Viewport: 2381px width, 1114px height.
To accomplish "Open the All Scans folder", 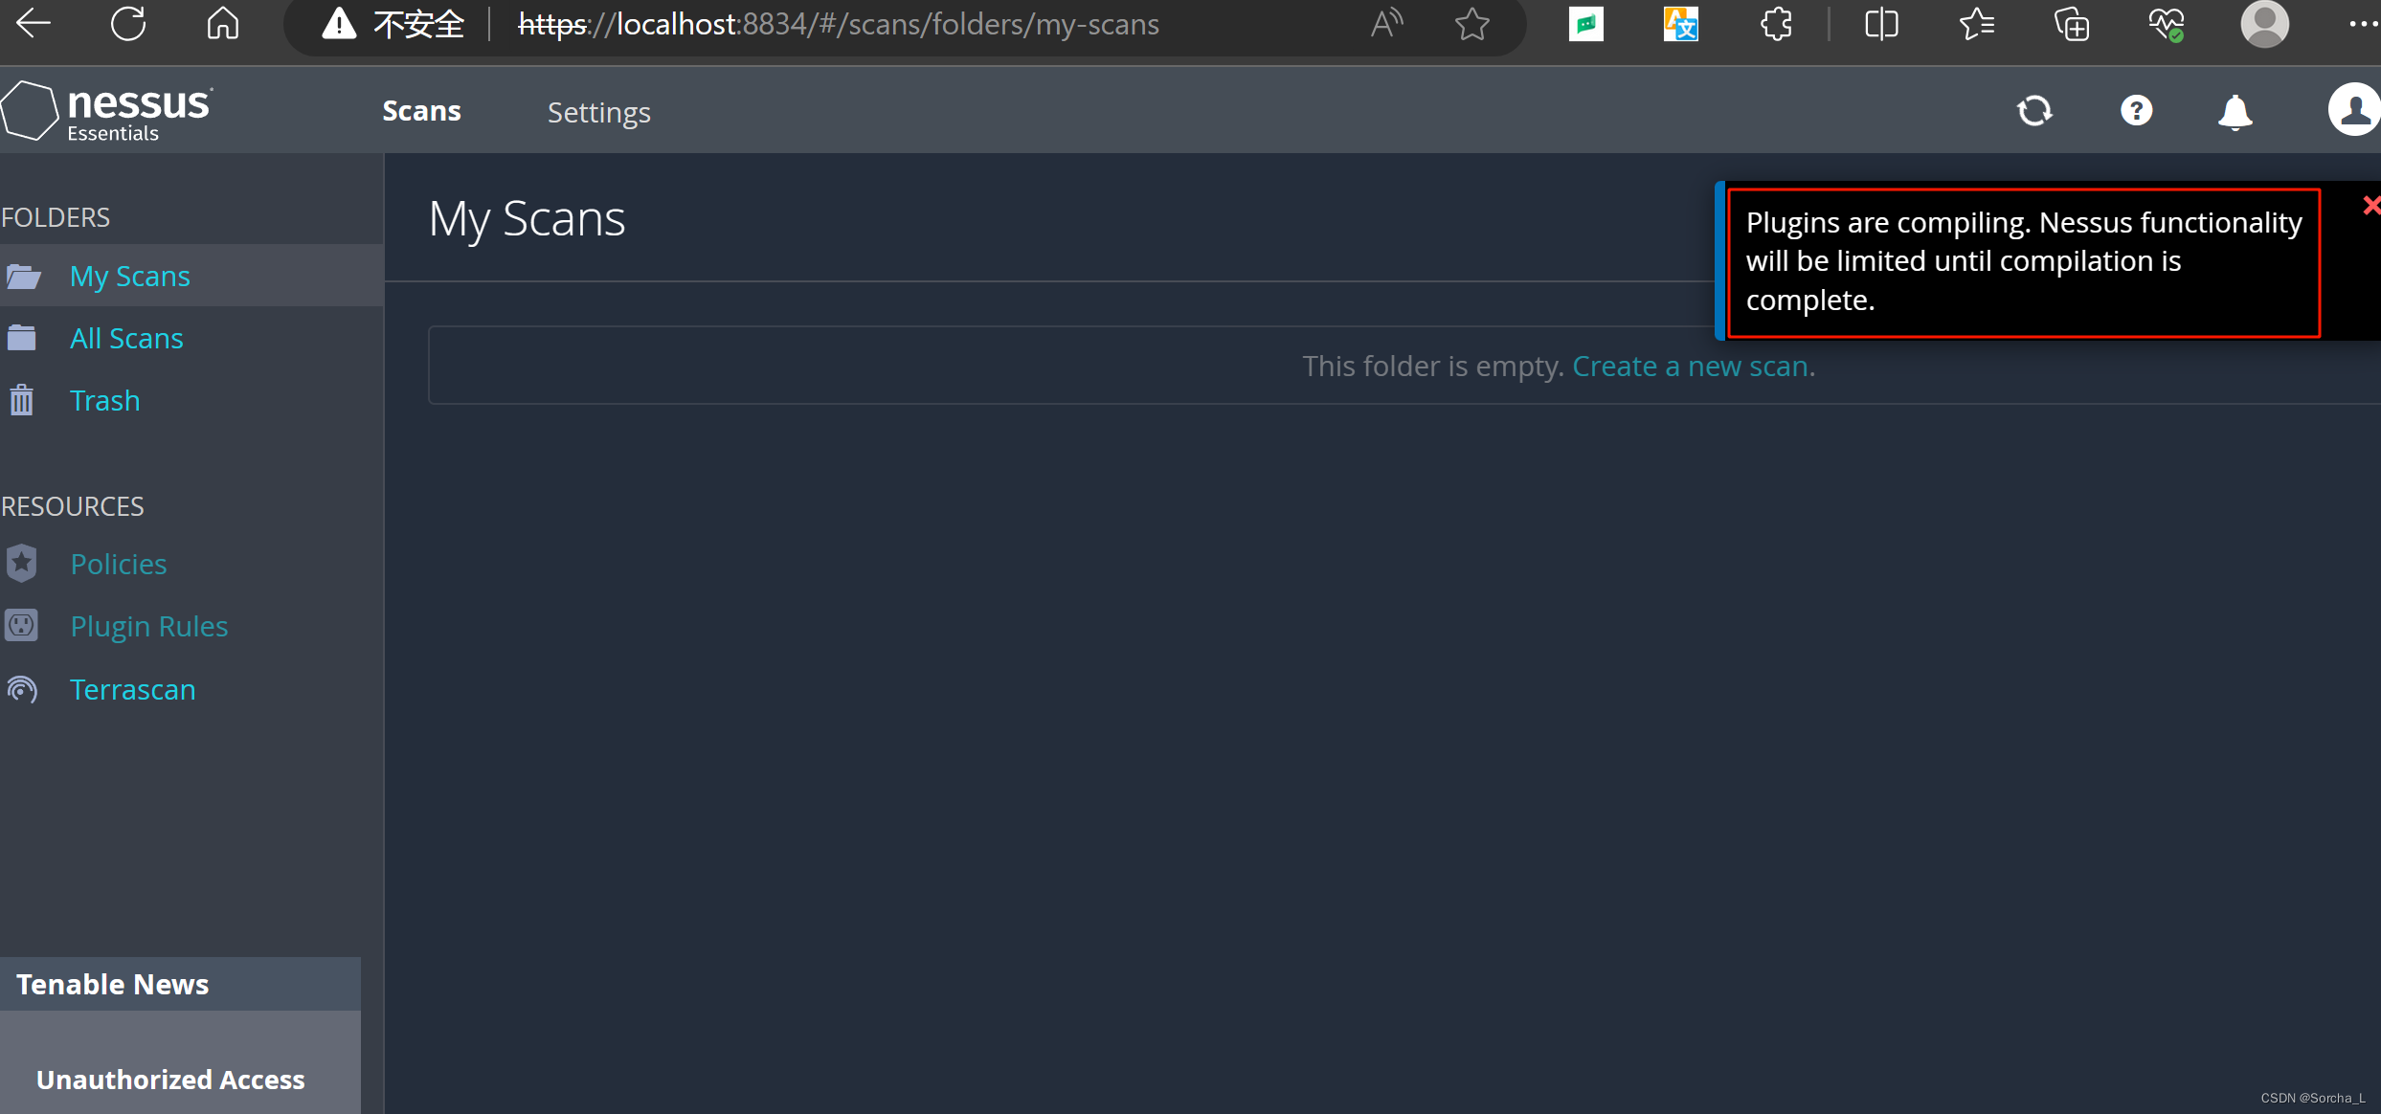I will (x=126, y=338).
